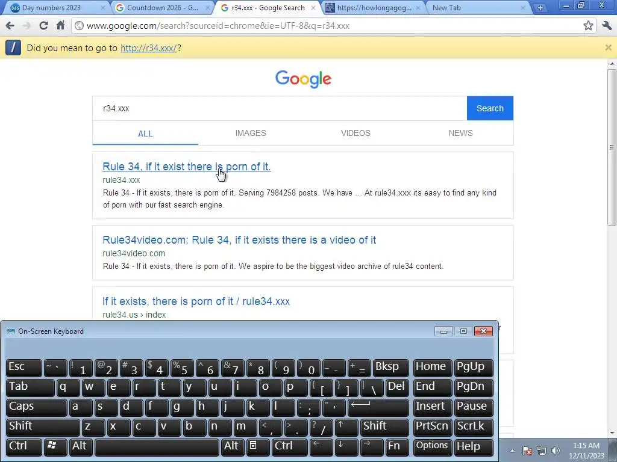
Task: Click the Google search text box
Action: [280, 108]
